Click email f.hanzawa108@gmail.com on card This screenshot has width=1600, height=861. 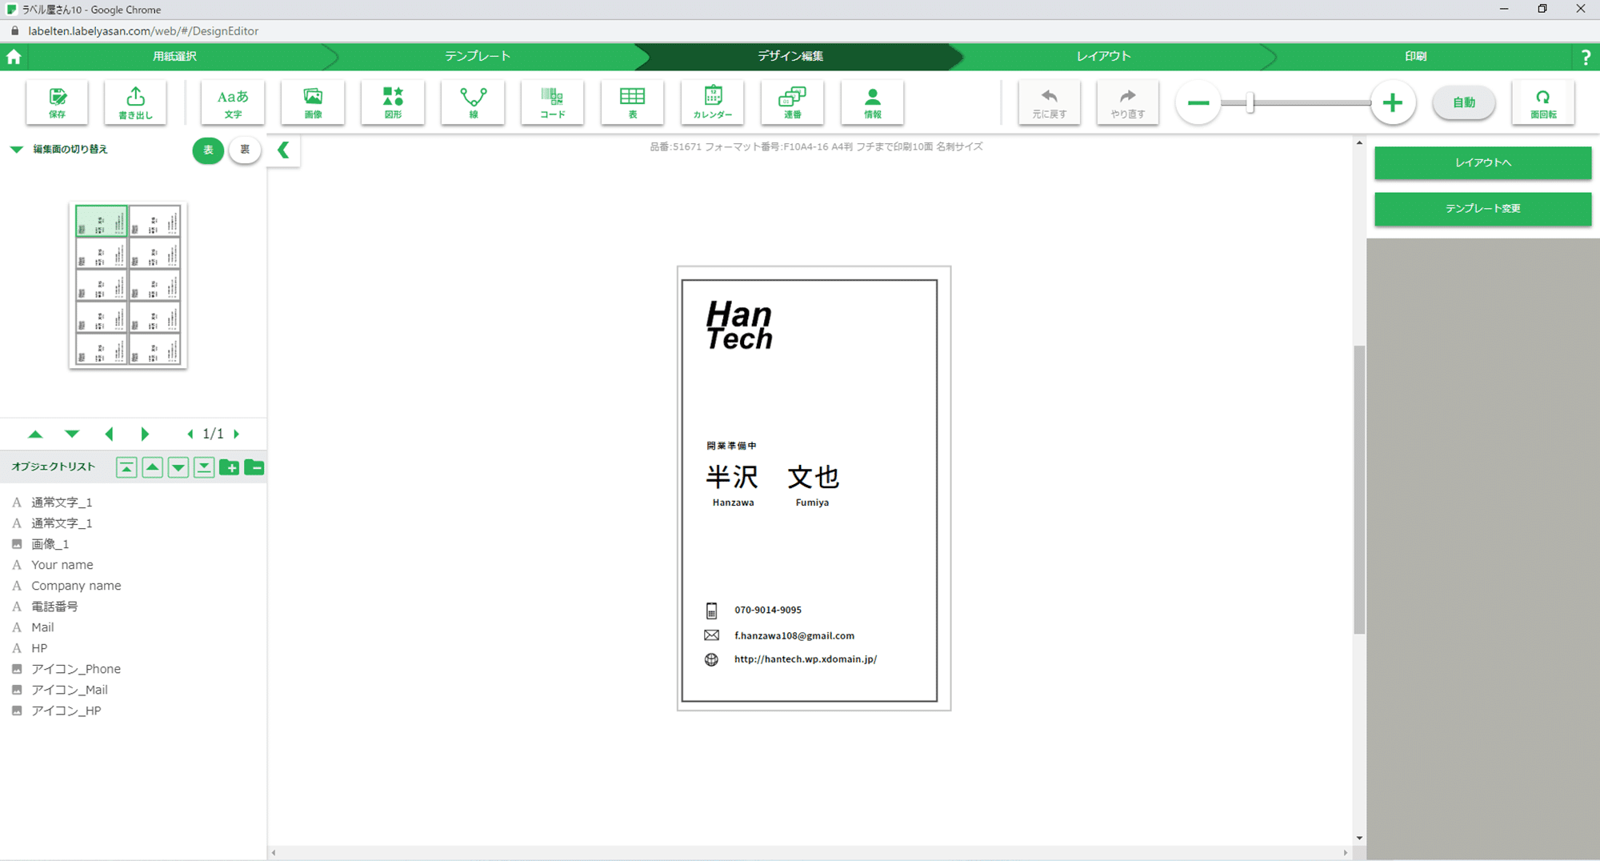794,635
